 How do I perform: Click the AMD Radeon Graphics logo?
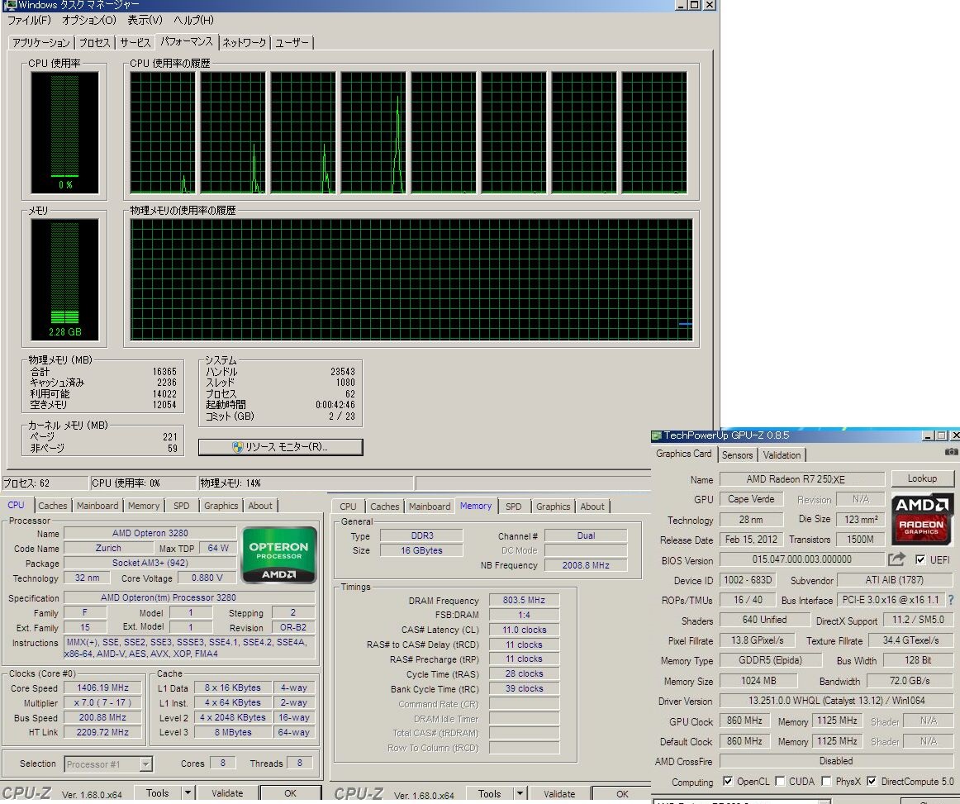pos(922,517)
